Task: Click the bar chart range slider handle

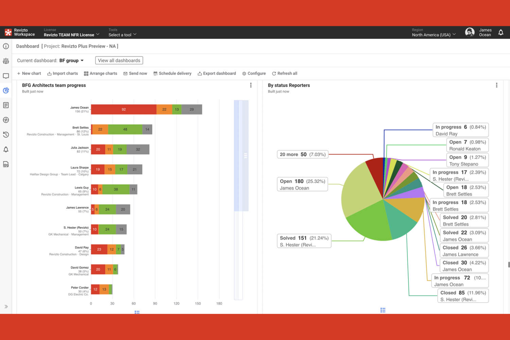Action: pyautogui.click(x=245, y=156)
